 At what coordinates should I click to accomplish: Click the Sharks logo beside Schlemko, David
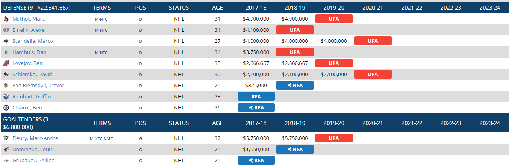(x=6, y=75)
